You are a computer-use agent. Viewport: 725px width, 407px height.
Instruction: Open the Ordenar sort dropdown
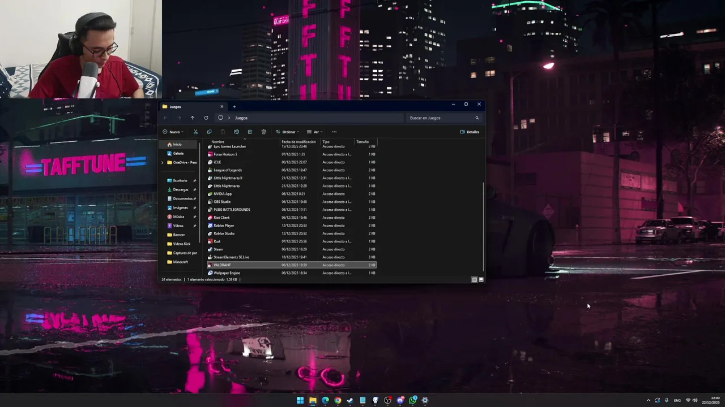288,132
